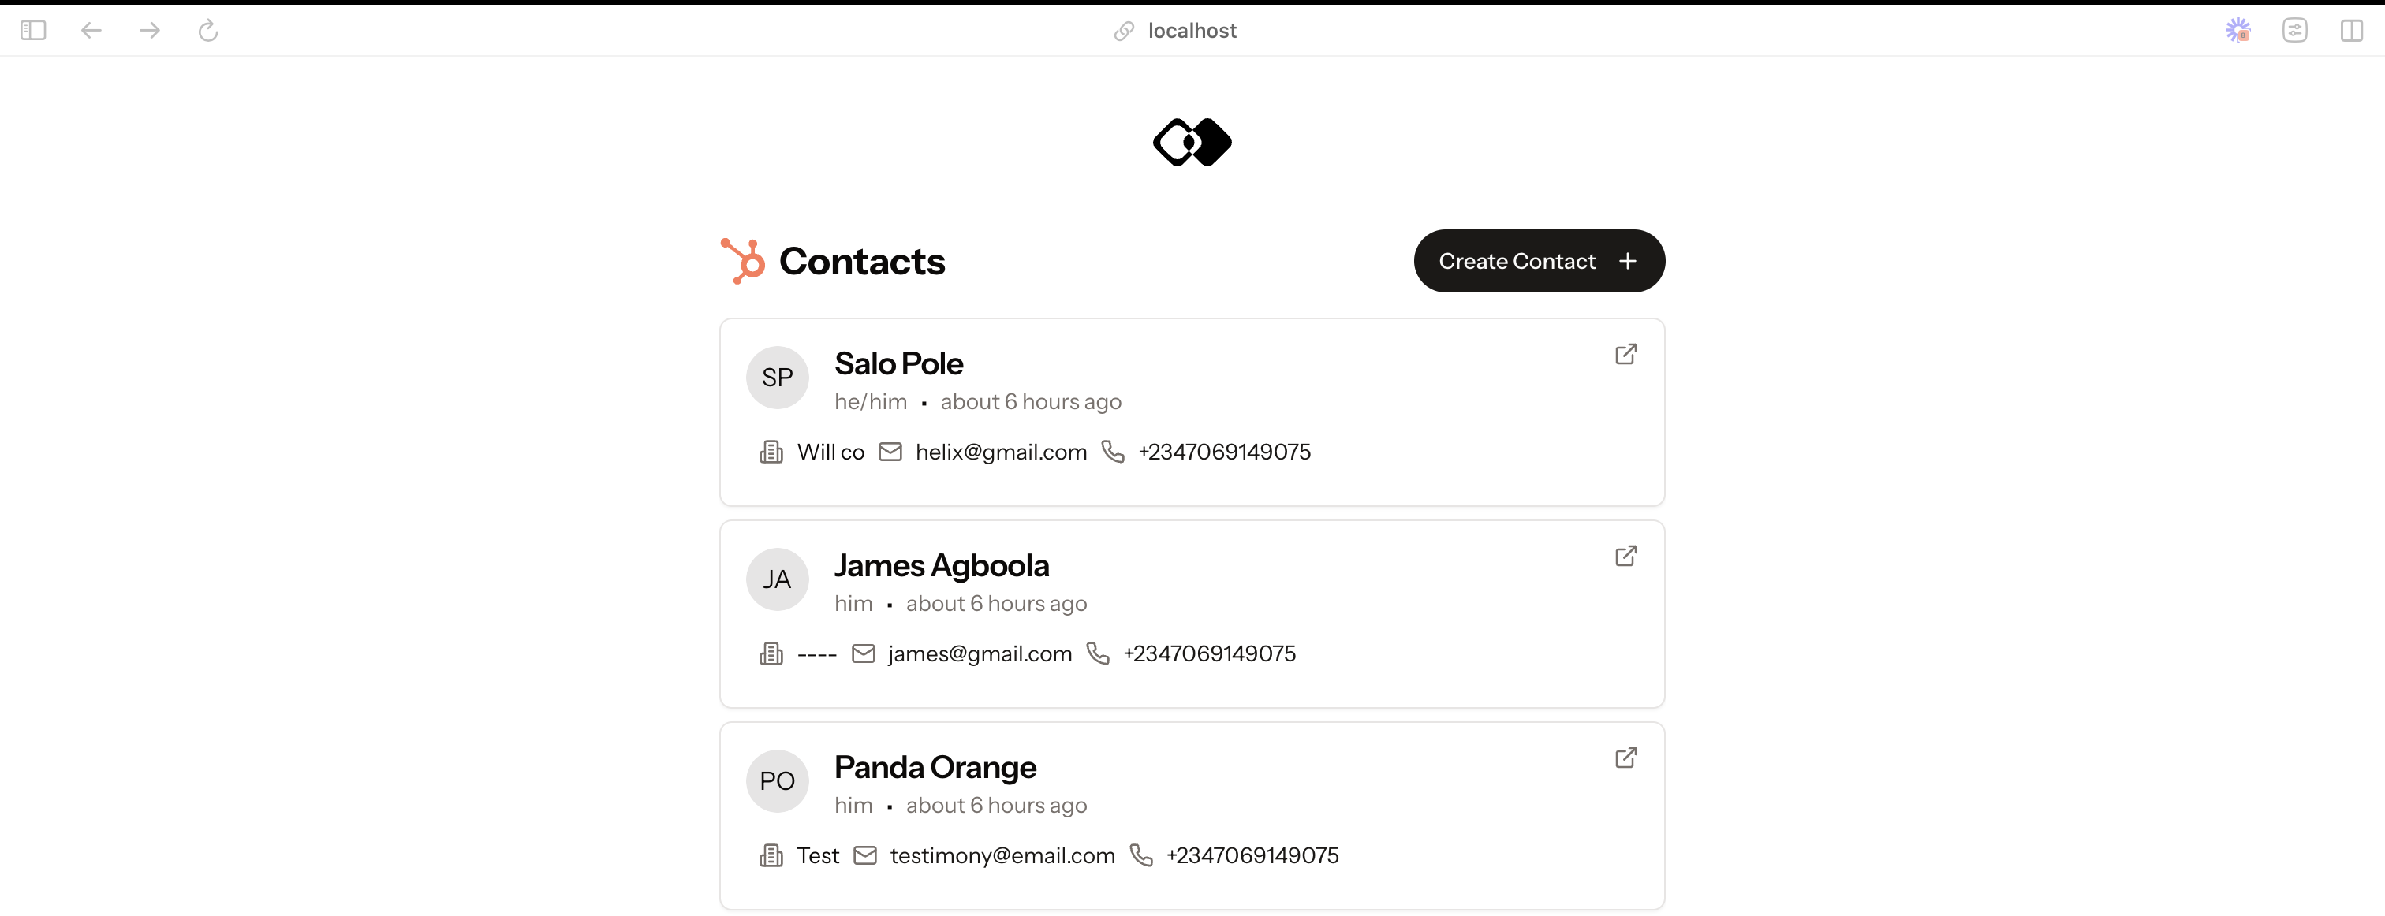Click the Create Contact button
Image resolution: width=2385 pixels, height=916 pixels.
click(1539, 261)
